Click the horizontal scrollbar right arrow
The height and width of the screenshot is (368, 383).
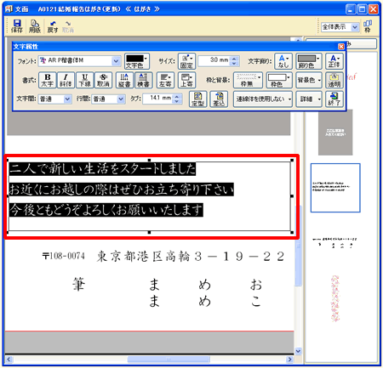click(x=289, y=360)
